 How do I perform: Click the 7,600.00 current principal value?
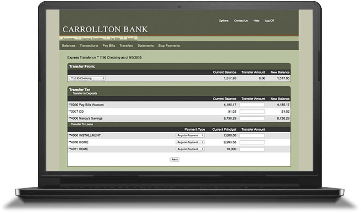click(x=230, y=136)
